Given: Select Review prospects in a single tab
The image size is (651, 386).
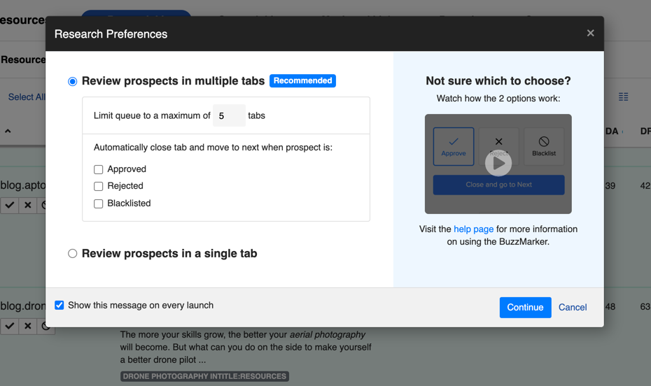Looking at the screenshot, I should click(x=73, y=254).
